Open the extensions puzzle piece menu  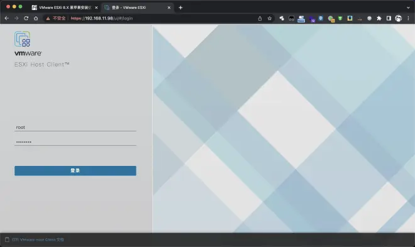coord(379,18)
